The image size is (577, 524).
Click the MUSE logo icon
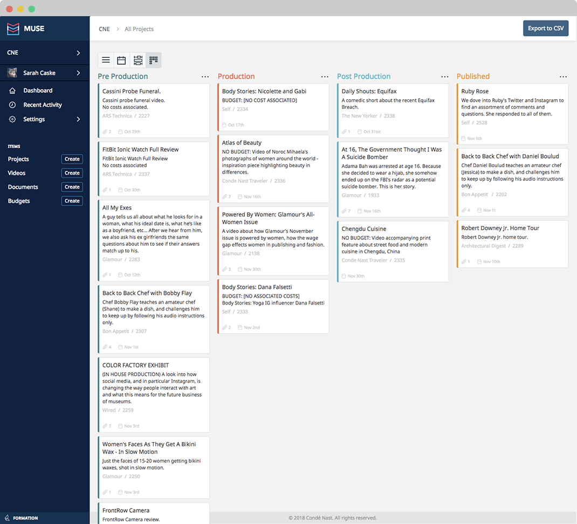coord(13,29)
